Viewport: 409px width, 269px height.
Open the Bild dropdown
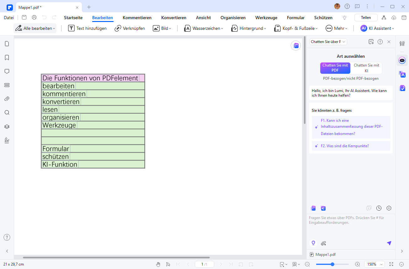click(162, 28)
